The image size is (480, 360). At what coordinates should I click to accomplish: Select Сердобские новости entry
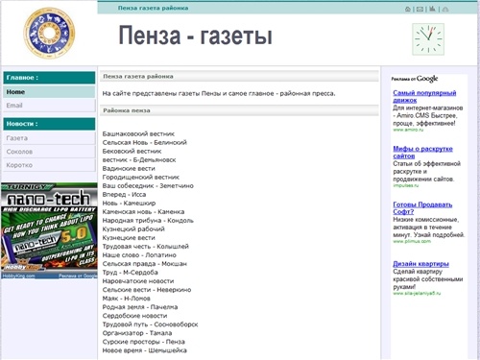pos(134,316)
